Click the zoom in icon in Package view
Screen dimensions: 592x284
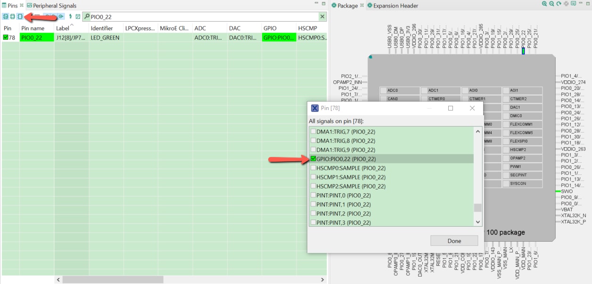[544, 4]
